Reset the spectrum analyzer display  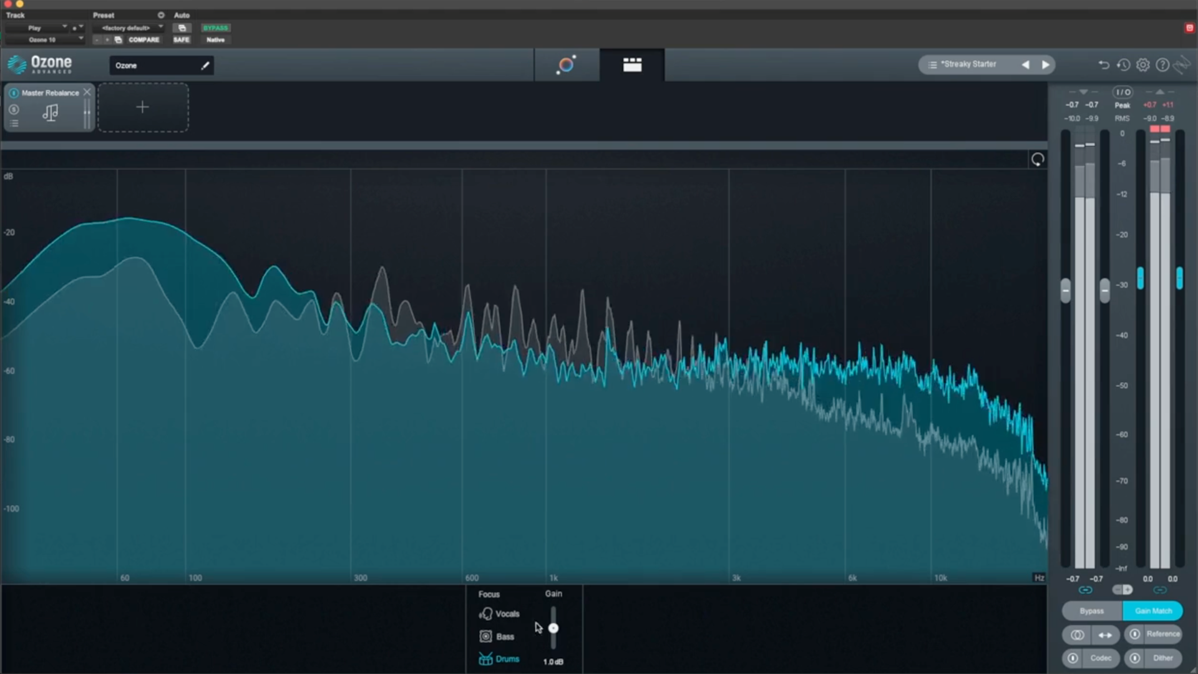1037,160
